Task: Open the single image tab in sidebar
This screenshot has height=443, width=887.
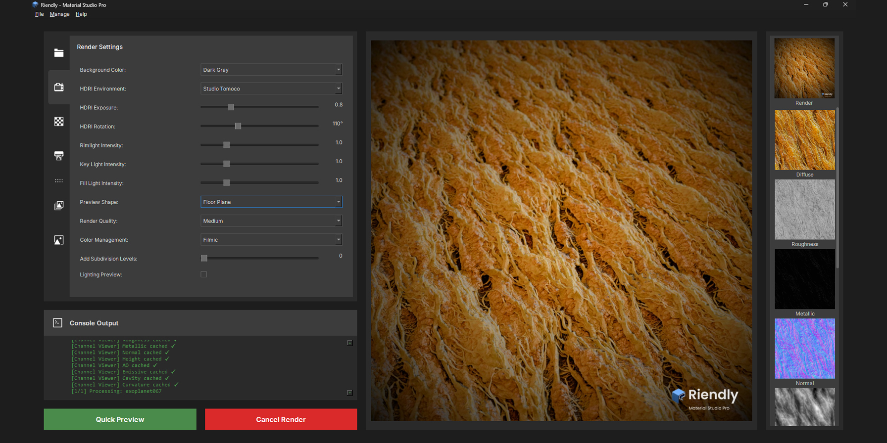Action: (x=59, y=240)
